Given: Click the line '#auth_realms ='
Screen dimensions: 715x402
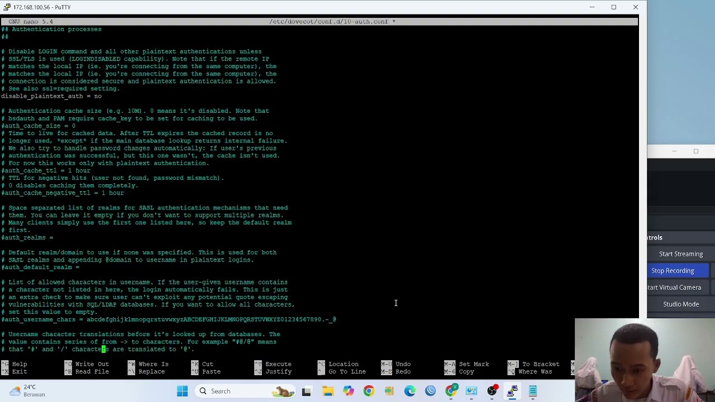Looking at the screenshot, I should tap(27, 237).
